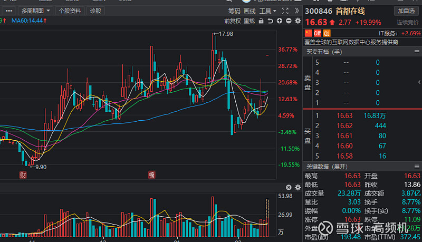Image resolution: width=422 pixels, height=242 pixels.
Task: Zoom out chart with minus icon
Action: (289, 21)
